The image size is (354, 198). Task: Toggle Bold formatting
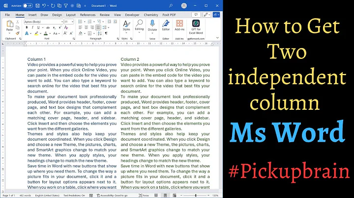[x=27, y=27]
